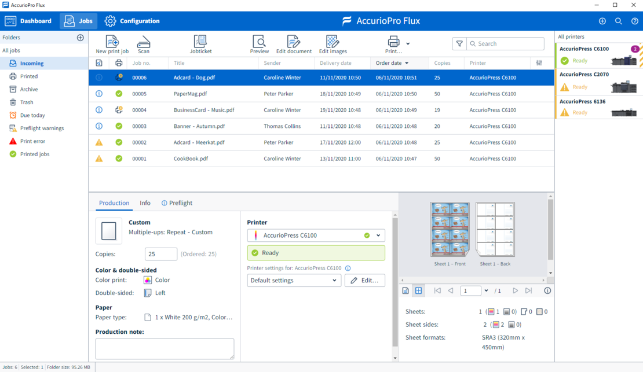Click the header search magnifier icon
Viewport: 643px width, 372px height.
(619, 21)
